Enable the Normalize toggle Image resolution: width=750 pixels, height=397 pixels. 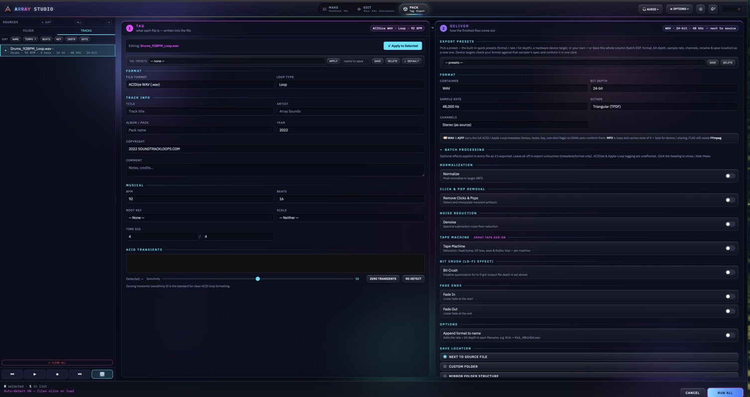pos(730,176)
